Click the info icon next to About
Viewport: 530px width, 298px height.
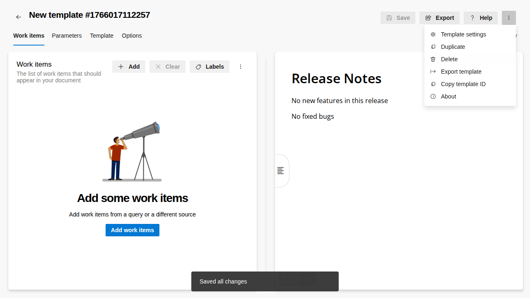pos(433,96)
